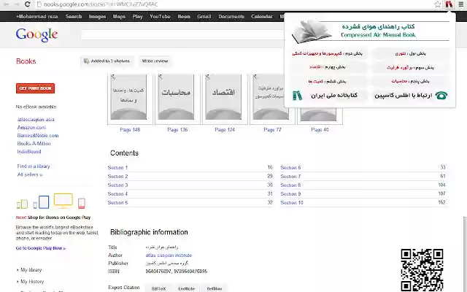Open News in the Google bar
The width and height of the screenshot is (467, 292).
[x=184, y=17]
